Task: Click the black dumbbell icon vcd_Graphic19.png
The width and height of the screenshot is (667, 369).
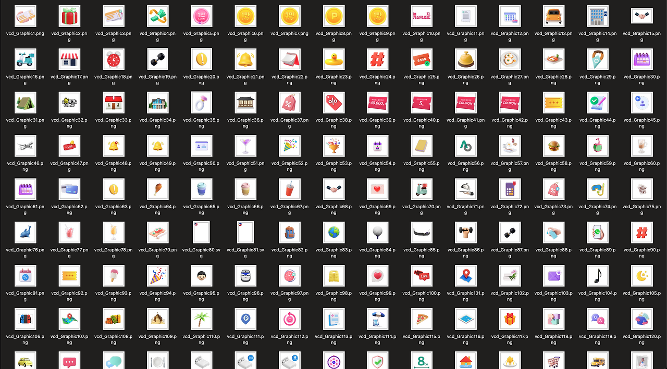Action: pyautogui.click(x=157, y=59)
